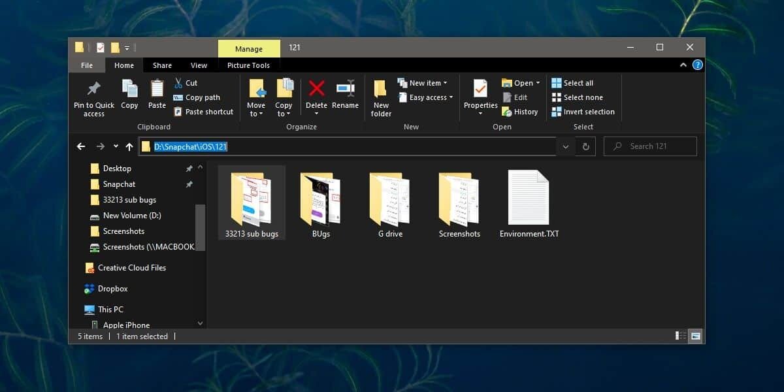The height and width of the screenshot is (392, 784).
Task: Click Invert selection button
Action: (x=583, y=112)
